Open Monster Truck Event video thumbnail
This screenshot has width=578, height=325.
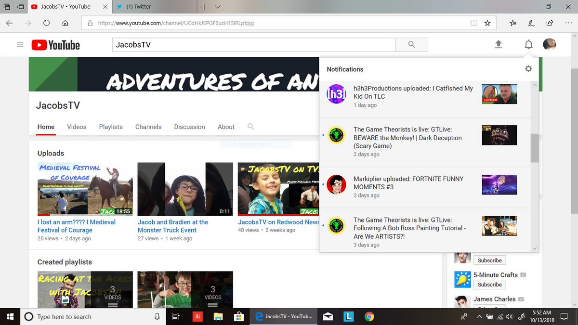click(x=185, y=189)
